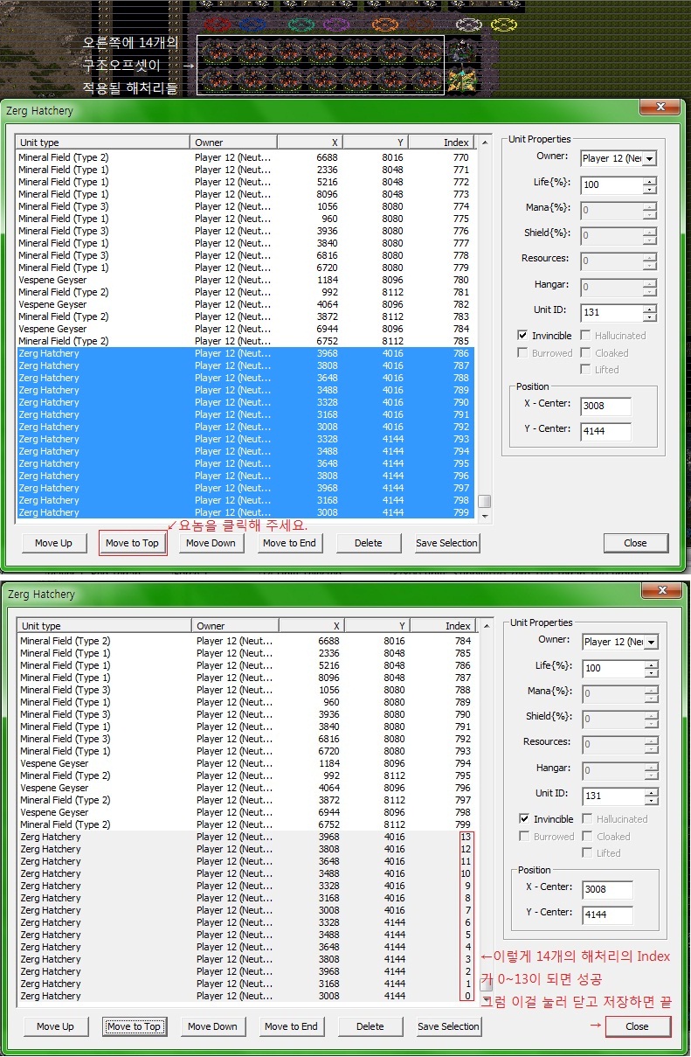Image resolution: width=691 pixels, height=1057 pixels.
Task: Click Delete button in upper dialog
Action: tap(368, 543)
